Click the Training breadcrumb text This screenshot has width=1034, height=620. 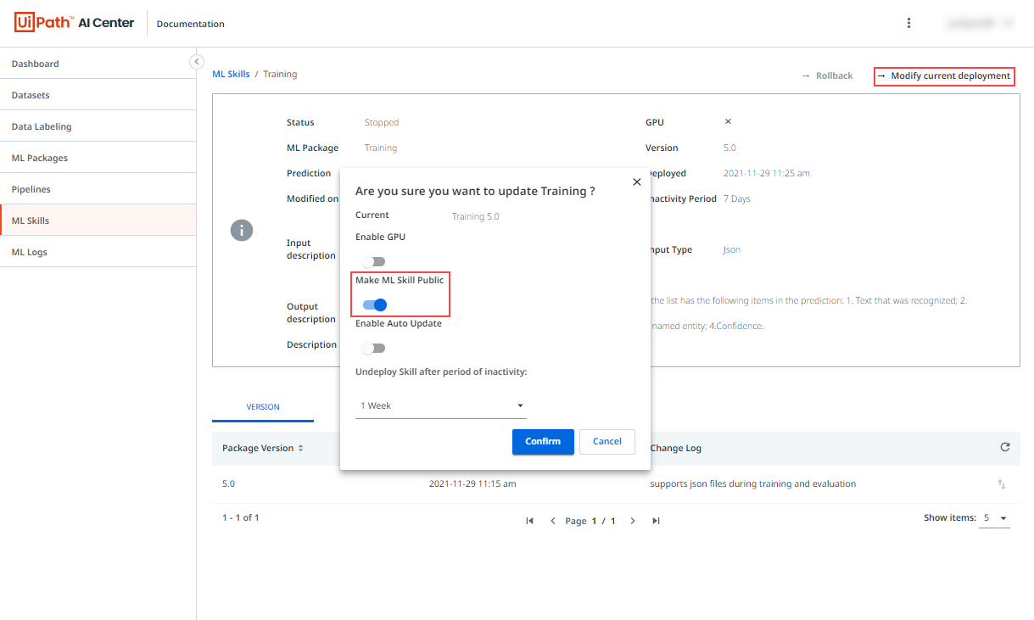280,74
